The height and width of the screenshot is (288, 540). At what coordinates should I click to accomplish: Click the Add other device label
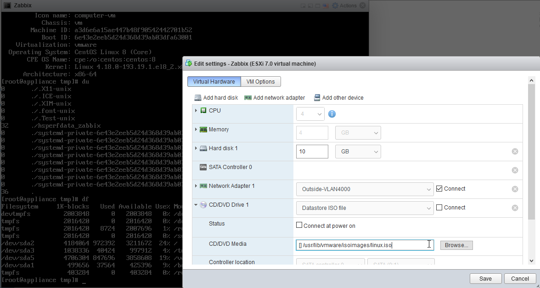[343, 98]
